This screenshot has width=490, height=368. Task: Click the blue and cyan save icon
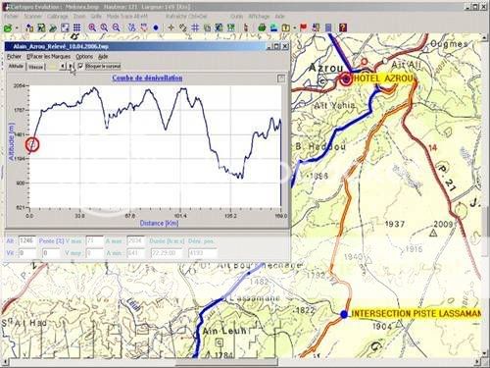(x=273, y=27)
